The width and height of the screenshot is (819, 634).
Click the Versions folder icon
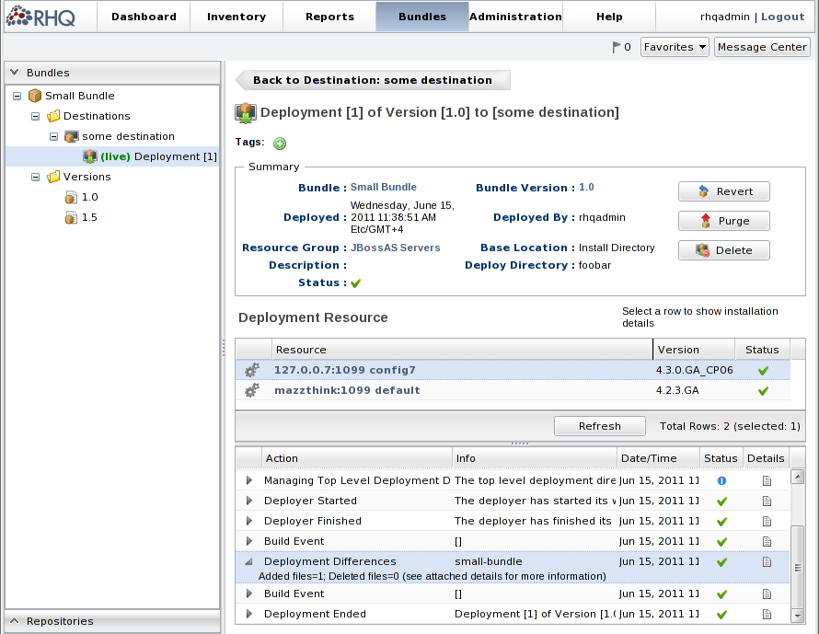coord(53,177)
